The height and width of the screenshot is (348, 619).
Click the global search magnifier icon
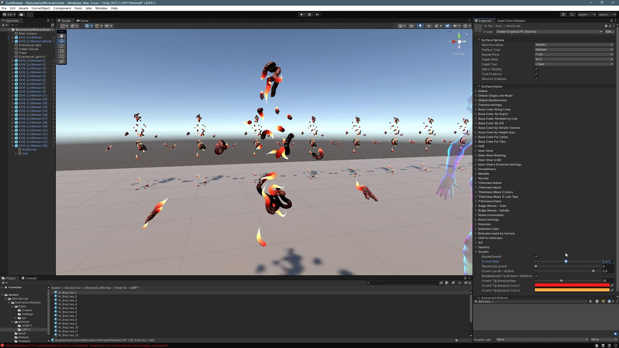(x=571, y=14)
